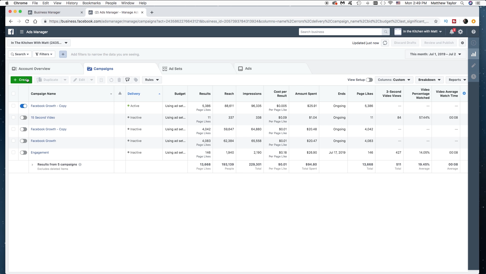
Task: Turn off the active Facebook Growth - Copy campaign
Action: point(24,106)
